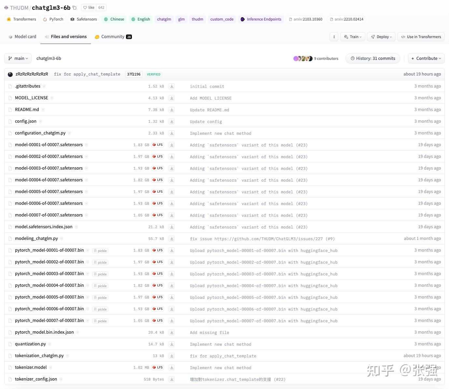Click the pickle badge on pytorch_model-00001-of-00007.bin

point(100,250)
